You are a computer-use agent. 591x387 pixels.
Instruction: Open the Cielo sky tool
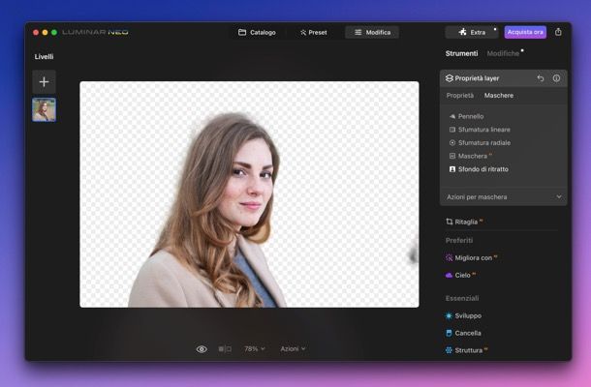(x=460, y=275)
